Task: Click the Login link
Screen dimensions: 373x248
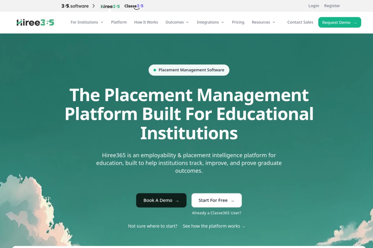Action: tap(314, 6)
